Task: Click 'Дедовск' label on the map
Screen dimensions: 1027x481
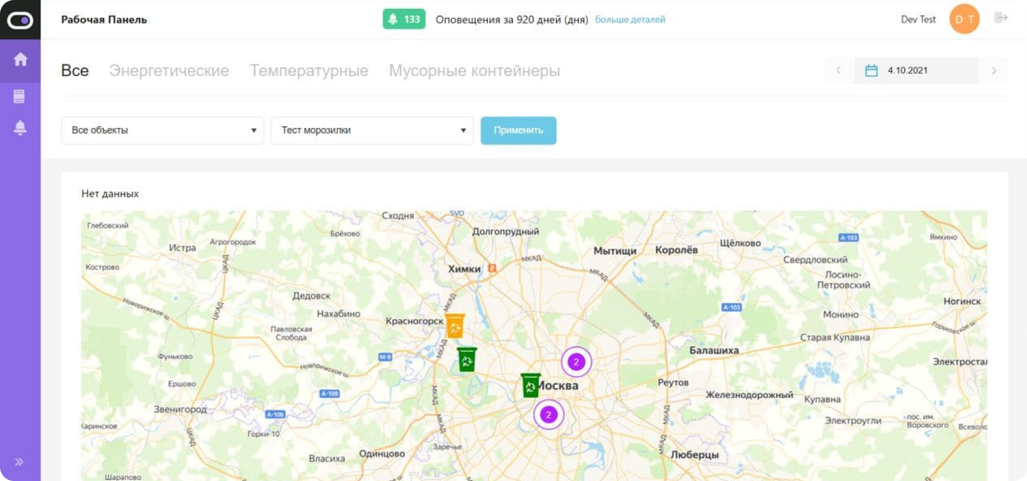Action: coord(311,296)
